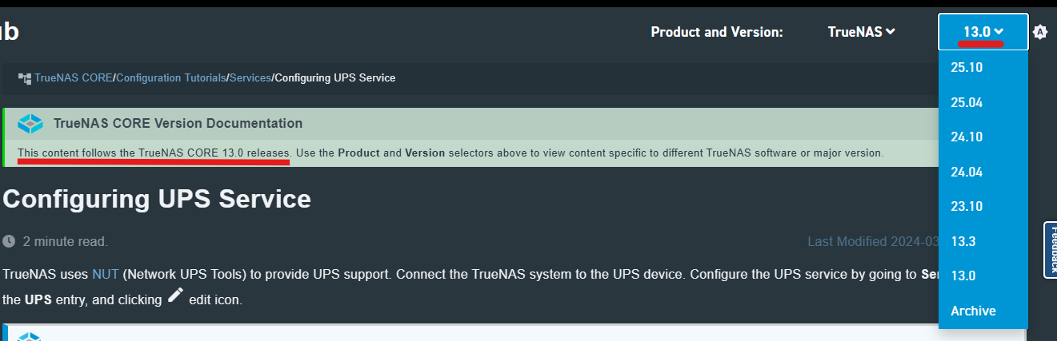
Task: Click the sitemap breadcrumb icon
Action: pos(25,77)
